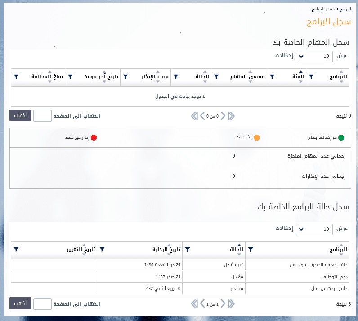Screen dimensions: 358x321
Task: Sort program status table by تاريخ البداية
Action: coord(166,250)
